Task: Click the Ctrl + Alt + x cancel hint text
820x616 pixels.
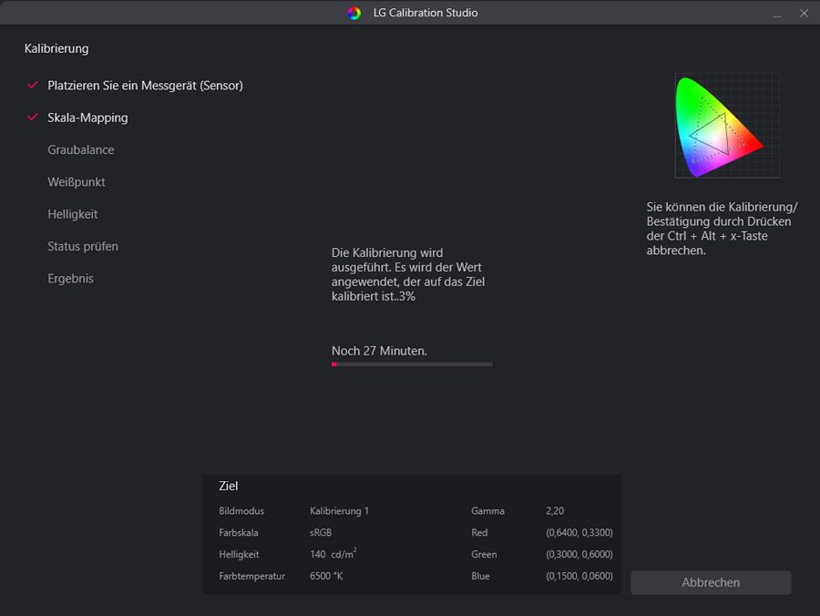Action: click(x=722, y=229)
